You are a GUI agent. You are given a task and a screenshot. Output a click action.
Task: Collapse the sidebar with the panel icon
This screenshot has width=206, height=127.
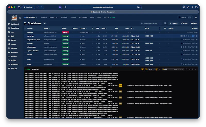pyautogui.click(x=20, y=18)
